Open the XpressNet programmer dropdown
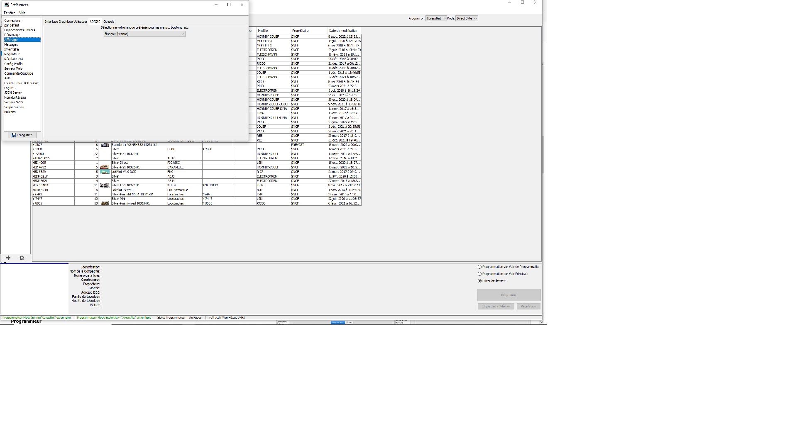 436,18
